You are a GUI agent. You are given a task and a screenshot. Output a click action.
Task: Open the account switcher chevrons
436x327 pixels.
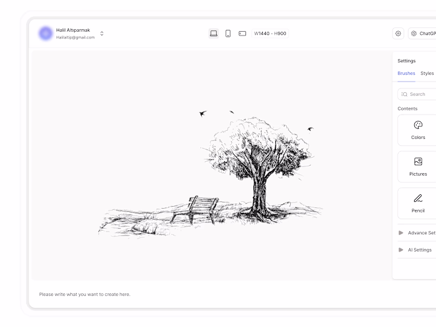[102, 34]
